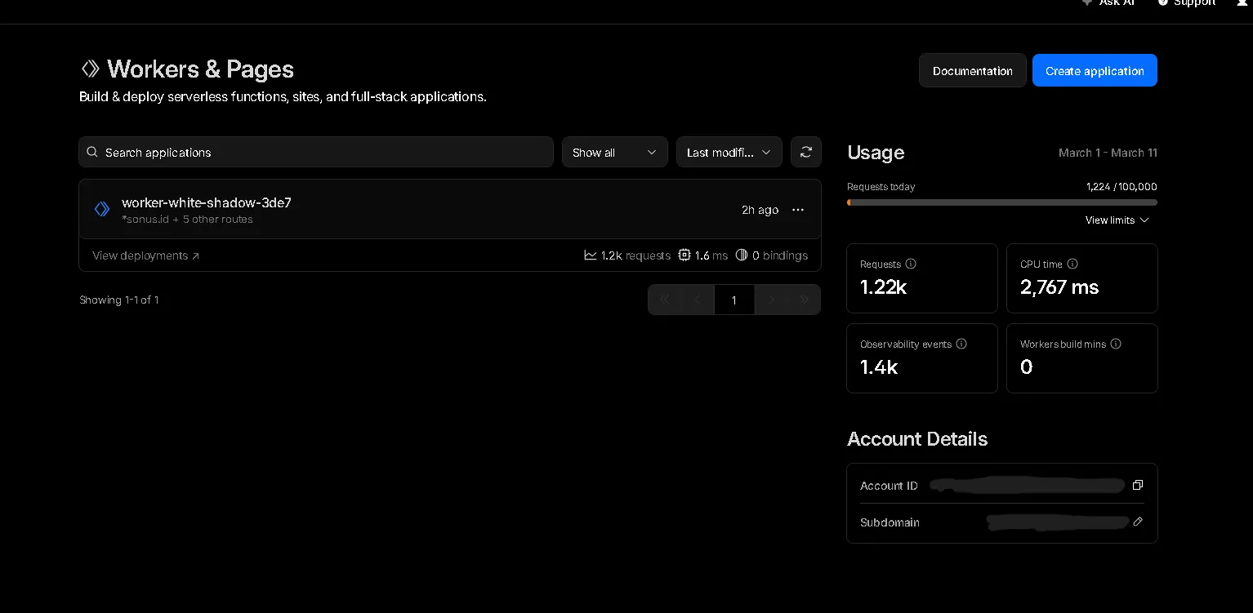This screenshot has width=1253, height=613.
Task: Edit the Subdomain using the pencil icon
Action: [x=1138, y=522]
